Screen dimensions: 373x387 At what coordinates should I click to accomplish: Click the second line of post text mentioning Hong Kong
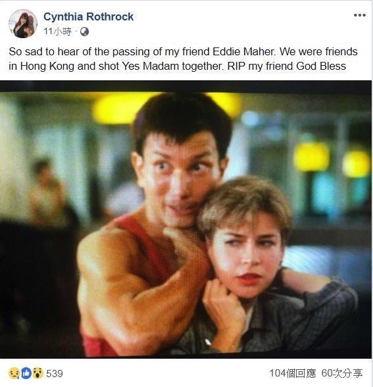[177, 66]
